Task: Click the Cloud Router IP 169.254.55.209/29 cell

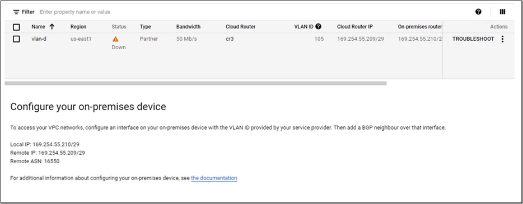Action: (x=361, y=39)
